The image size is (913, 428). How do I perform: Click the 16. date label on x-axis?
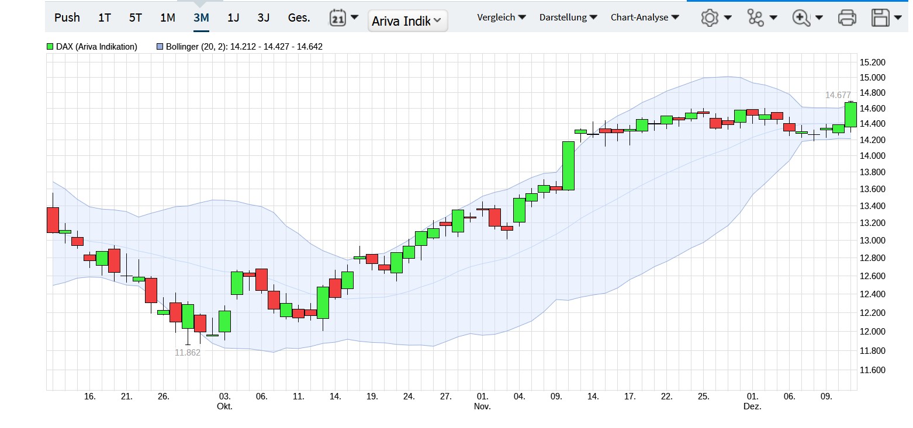coord(89,396)
